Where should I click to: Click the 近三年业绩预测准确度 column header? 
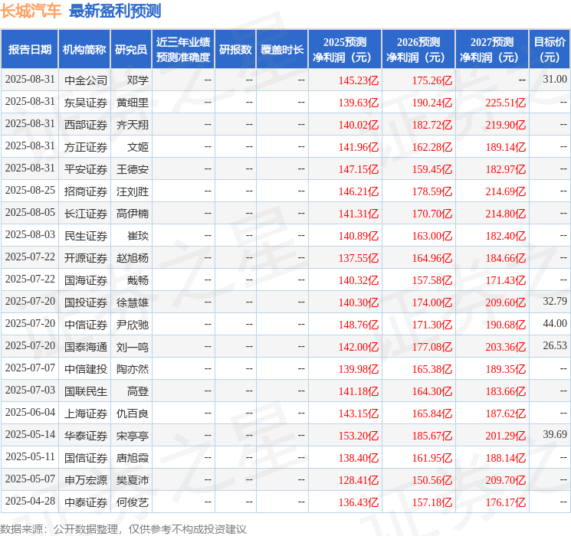[x=183, y=49]
